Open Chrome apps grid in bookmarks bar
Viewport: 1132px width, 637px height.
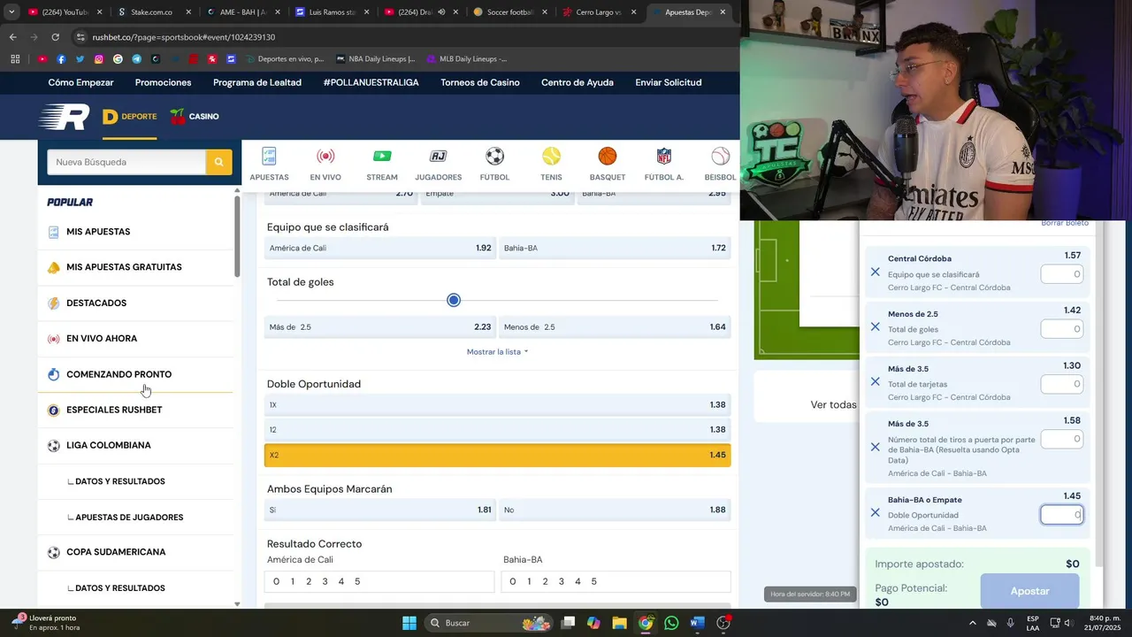(x=15, y=59)
